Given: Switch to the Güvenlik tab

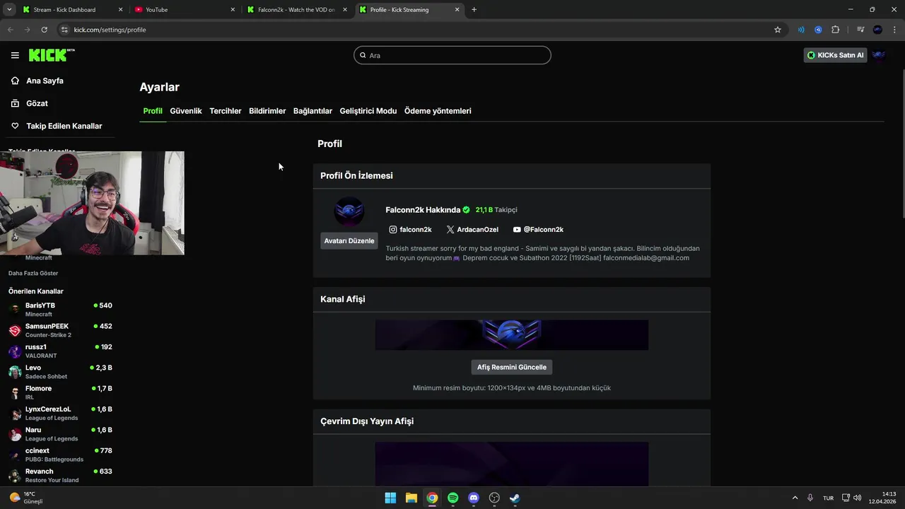Looking at the screenshot, I should pos(186,111).
